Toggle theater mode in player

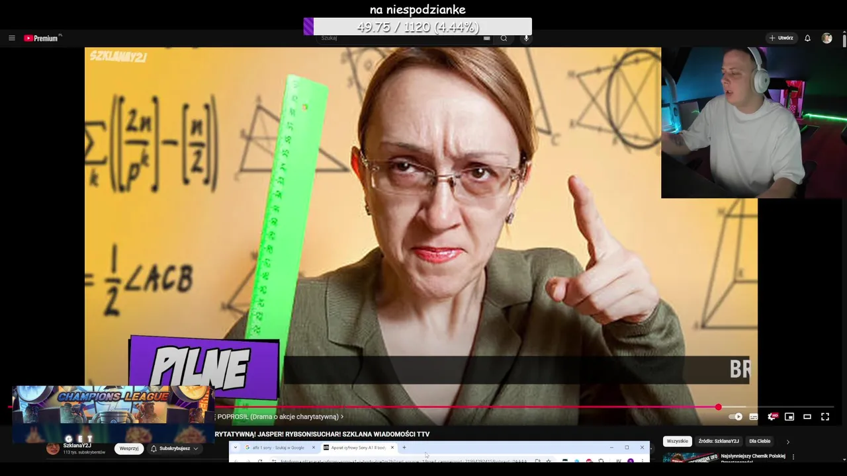click(807, 416)
